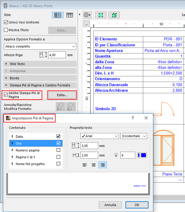Align footer text to the left
185x212 pixels.
pyautogui.click(x=85, y=165)
